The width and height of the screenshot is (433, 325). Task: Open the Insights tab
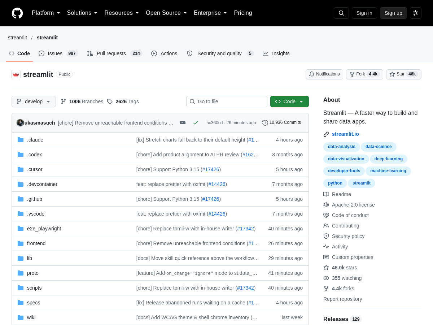tap(276, 53)
